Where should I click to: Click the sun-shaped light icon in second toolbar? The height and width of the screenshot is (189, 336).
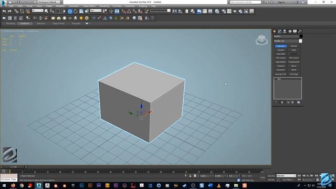81,18
